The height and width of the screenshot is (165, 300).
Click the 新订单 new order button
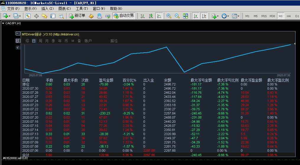coord(77,16)
